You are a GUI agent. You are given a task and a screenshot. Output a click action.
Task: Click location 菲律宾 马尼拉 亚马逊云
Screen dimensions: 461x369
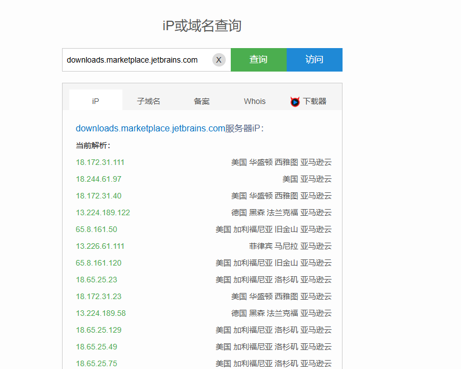[x=291, y=247]
